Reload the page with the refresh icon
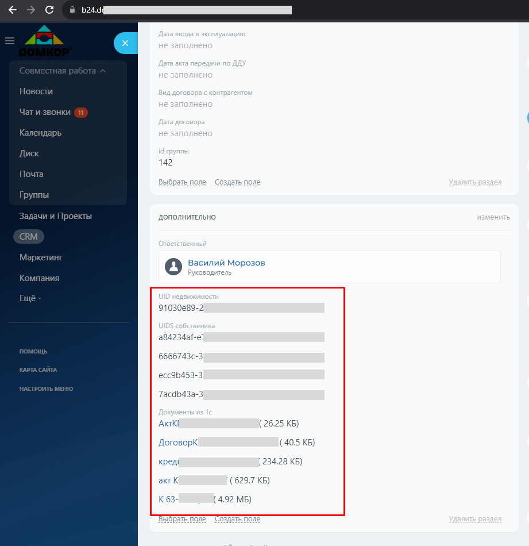This screenshot has width=529, height=546. tap(49, 10)
